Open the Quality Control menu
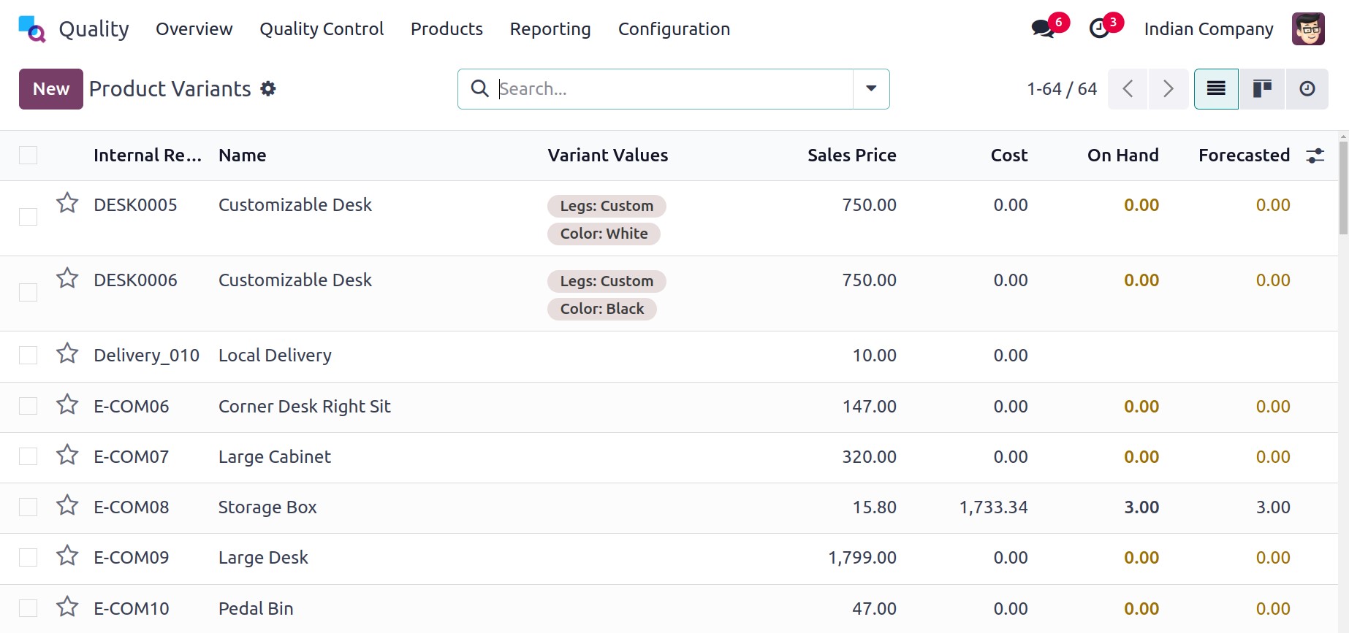This screenshot has width=1349, height=633. 322,29
